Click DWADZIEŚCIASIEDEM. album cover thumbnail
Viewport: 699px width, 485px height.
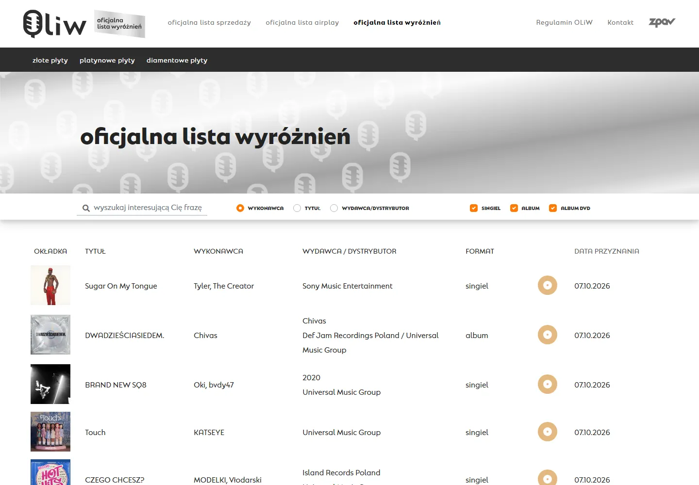point(50,335)
